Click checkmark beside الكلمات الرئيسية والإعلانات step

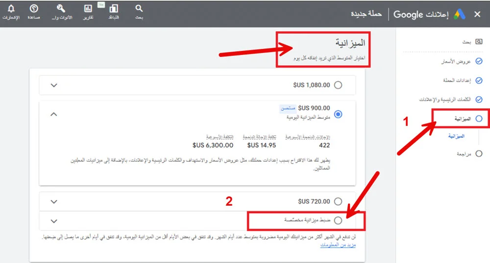(x=479, y=99)
